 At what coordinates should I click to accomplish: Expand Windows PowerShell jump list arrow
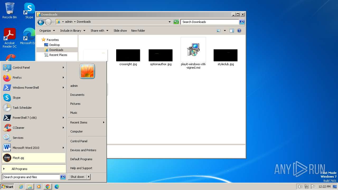pos(63,88)
